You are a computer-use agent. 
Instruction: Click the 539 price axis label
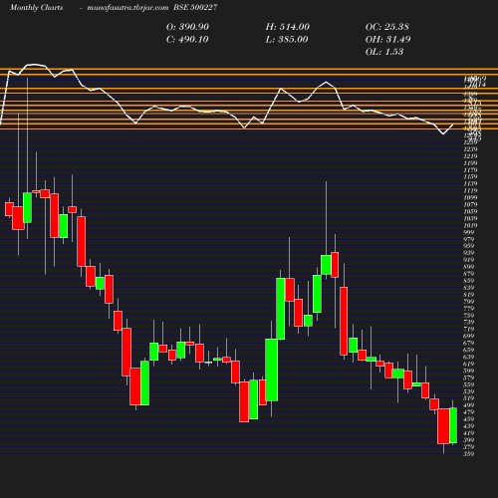(469, 391)
